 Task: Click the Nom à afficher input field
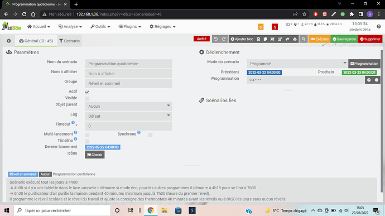(x=129, y=74)
